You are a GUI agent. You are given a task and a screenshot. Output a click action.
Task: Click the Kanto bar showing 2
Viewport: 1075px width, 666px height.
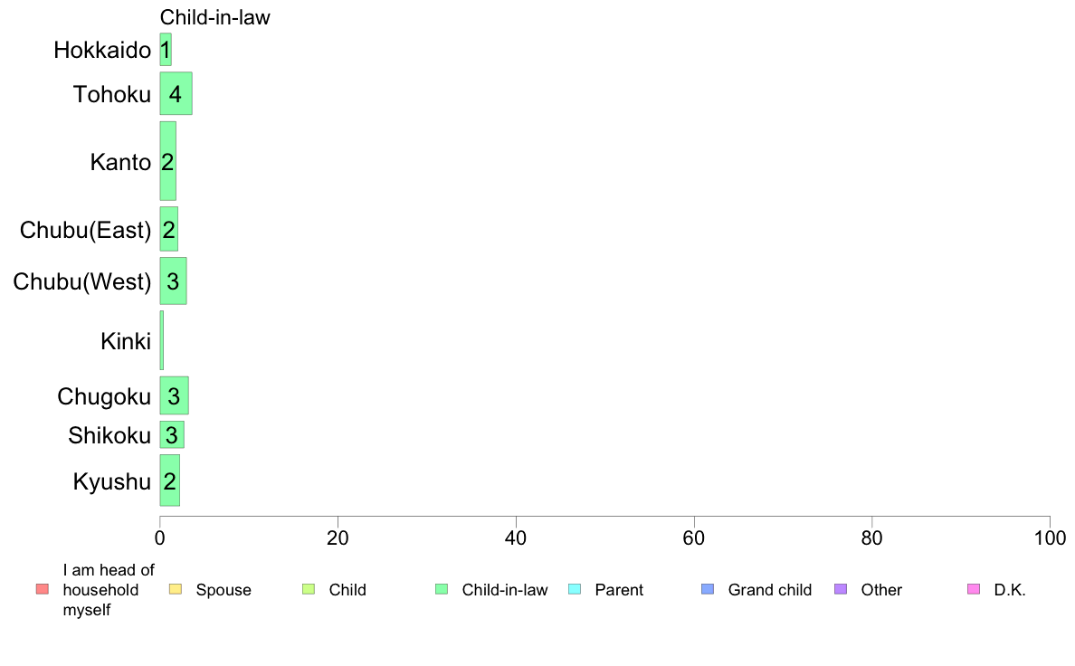(x=168, y=161)
